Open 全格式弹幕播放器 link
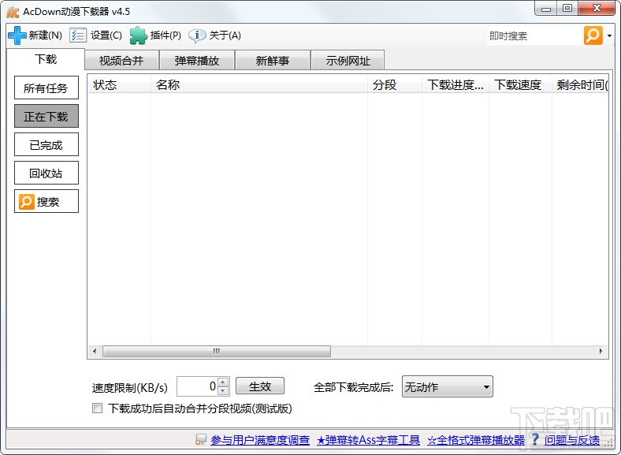The image size is (621, 455). pos(476,439)
